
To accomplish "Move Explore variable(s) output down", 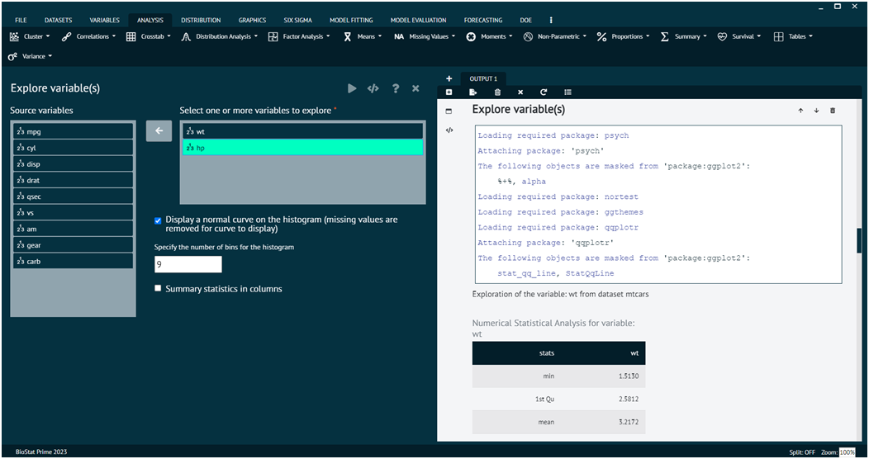I will [816, 111].
